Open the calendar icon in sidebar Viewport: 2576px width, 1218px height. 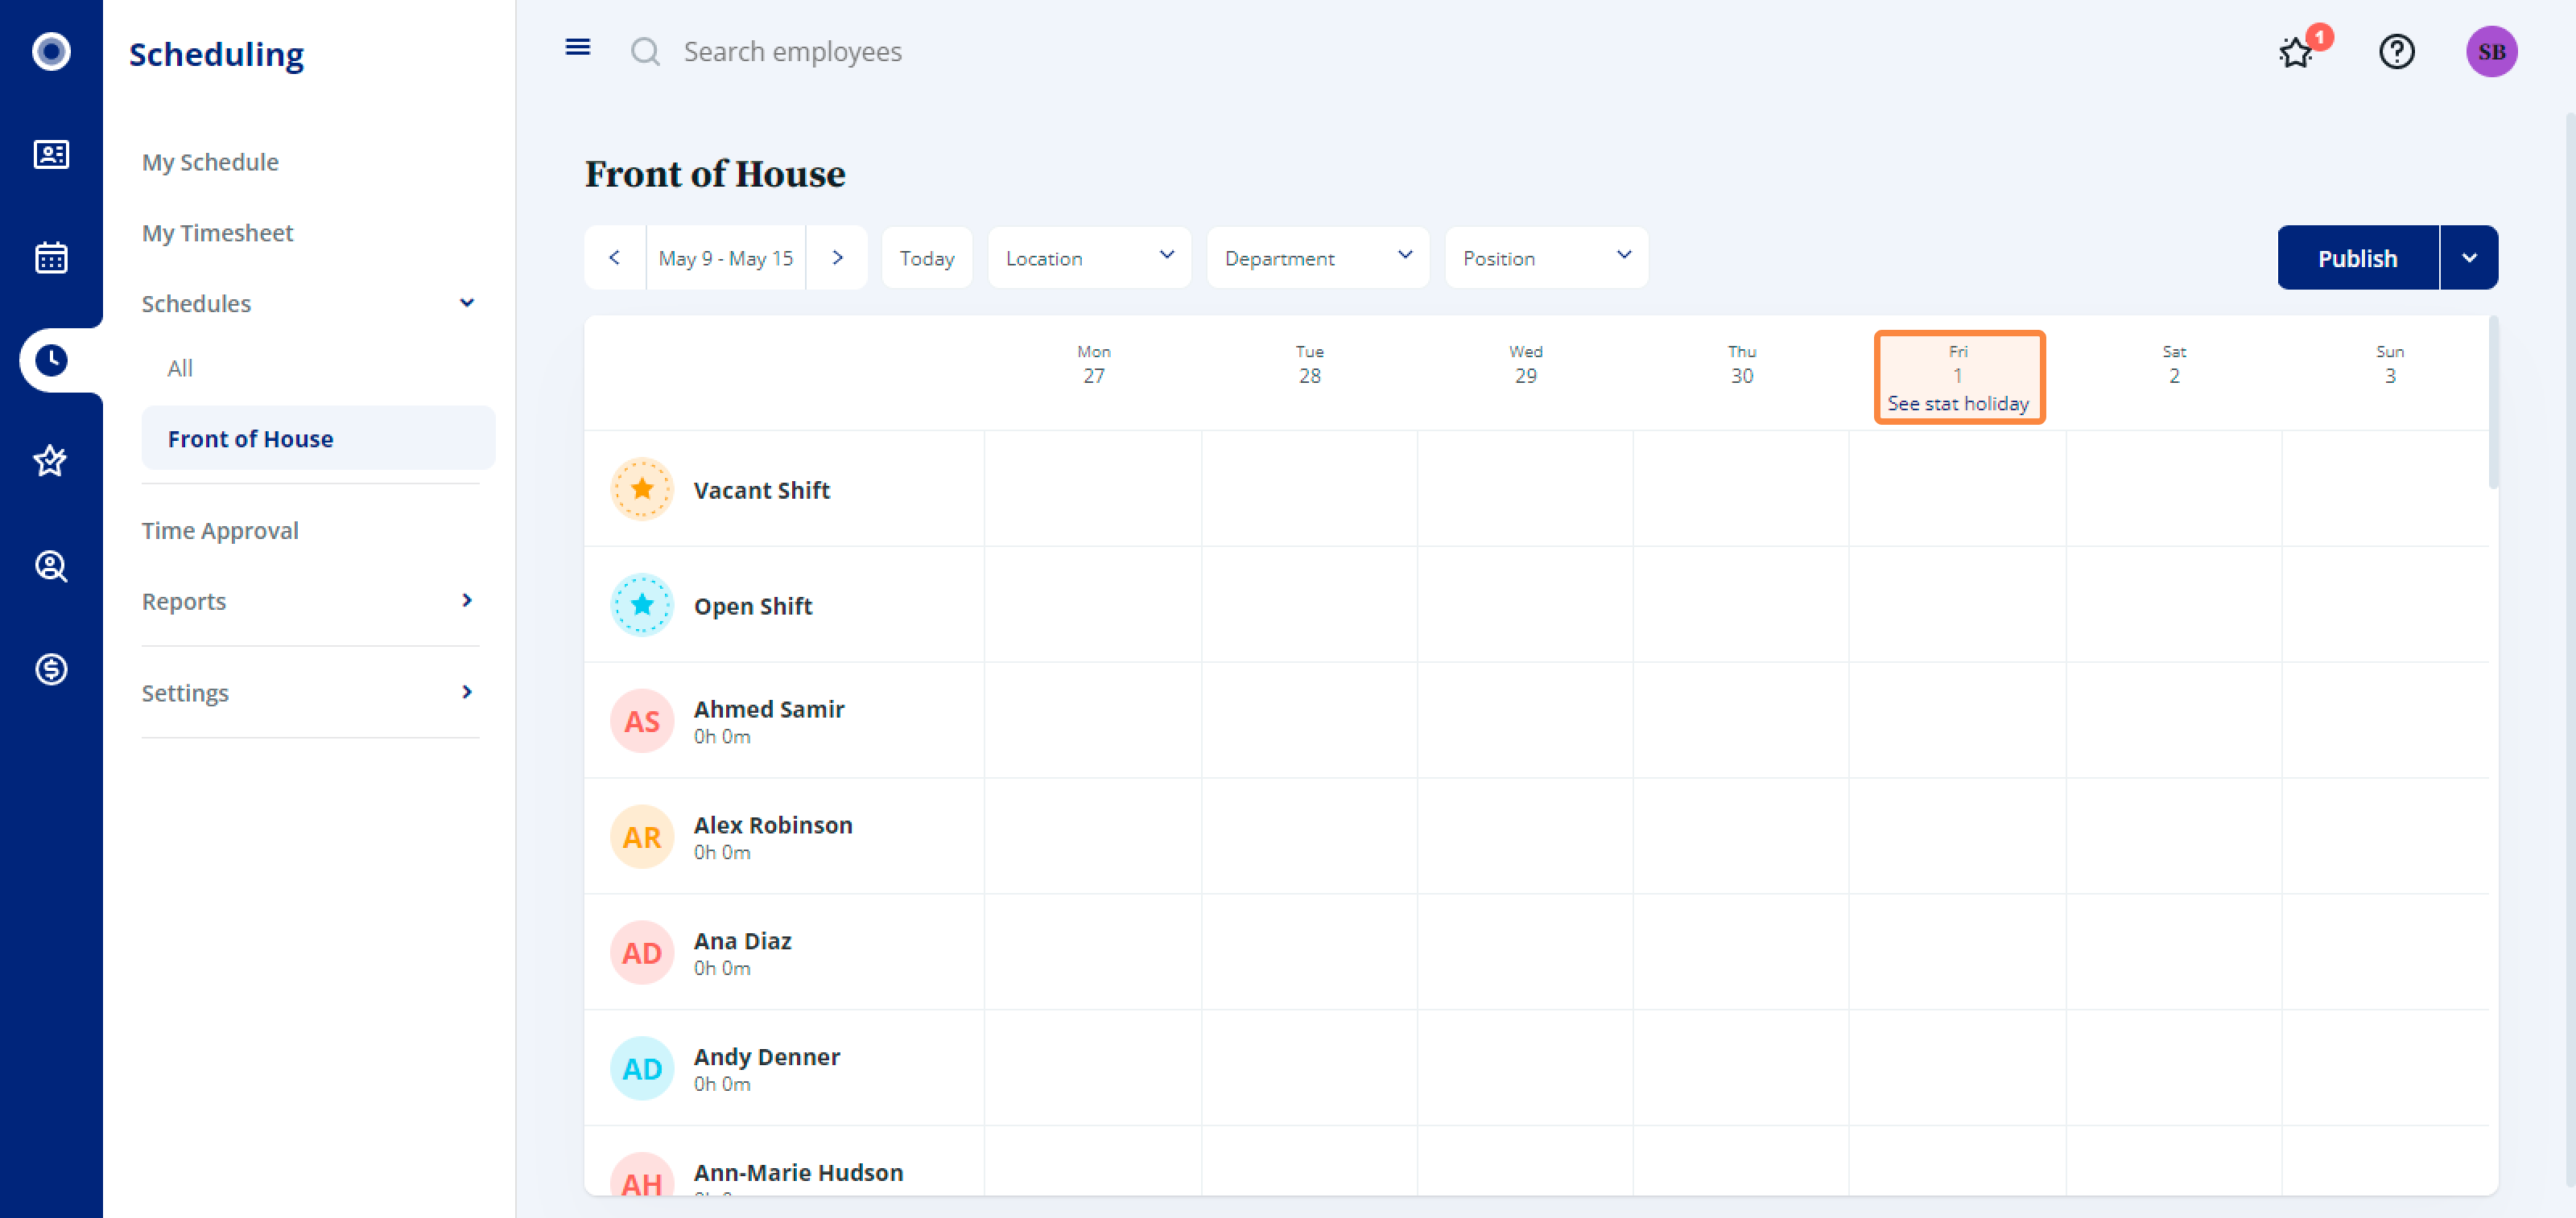51,257
